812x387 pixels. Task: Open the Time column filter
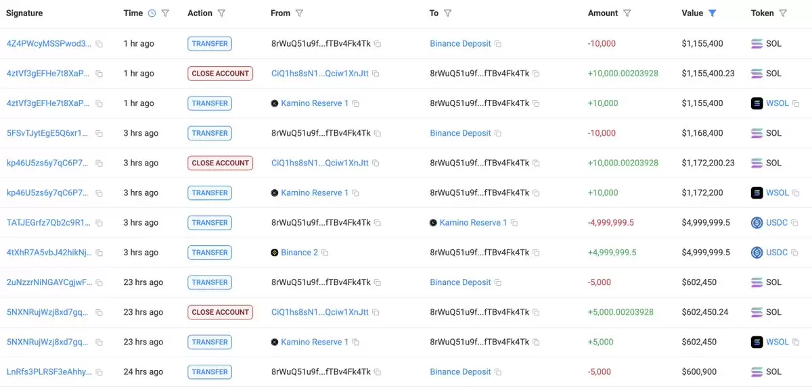pos(166,13)
